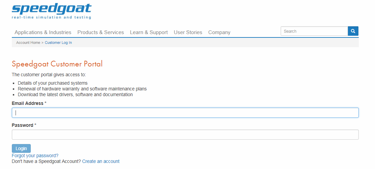Image resolution: width=375 pixels, height=169 pixels.
Task: Click the Account Home breadcrumb
Action: pos(28,43)
